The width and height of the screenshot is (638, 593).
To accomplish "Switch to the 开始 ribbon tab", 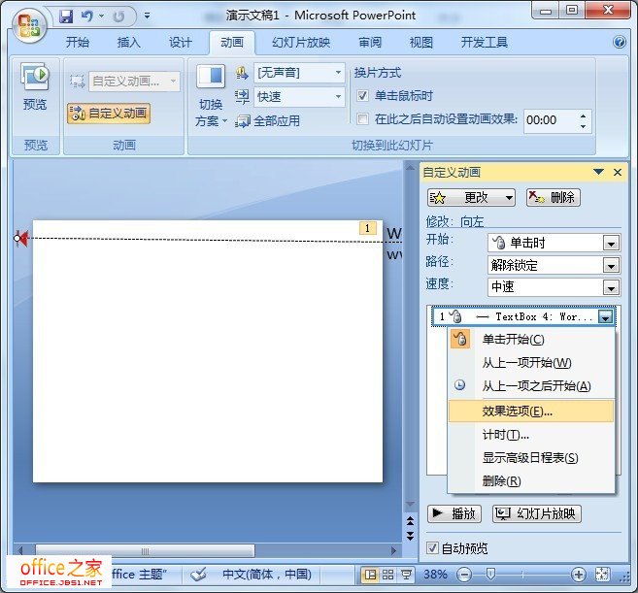I will [x=78, y=43].
